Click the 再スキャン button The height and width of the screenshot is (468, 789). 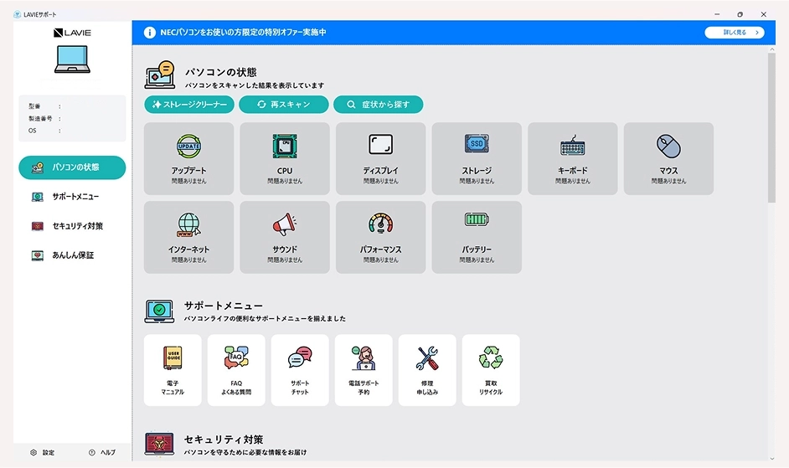click(284, 104)
